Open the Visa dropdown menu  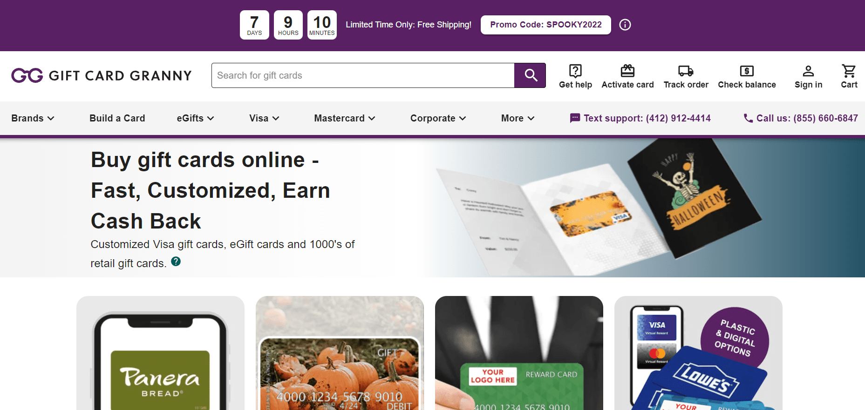point(264,118)
